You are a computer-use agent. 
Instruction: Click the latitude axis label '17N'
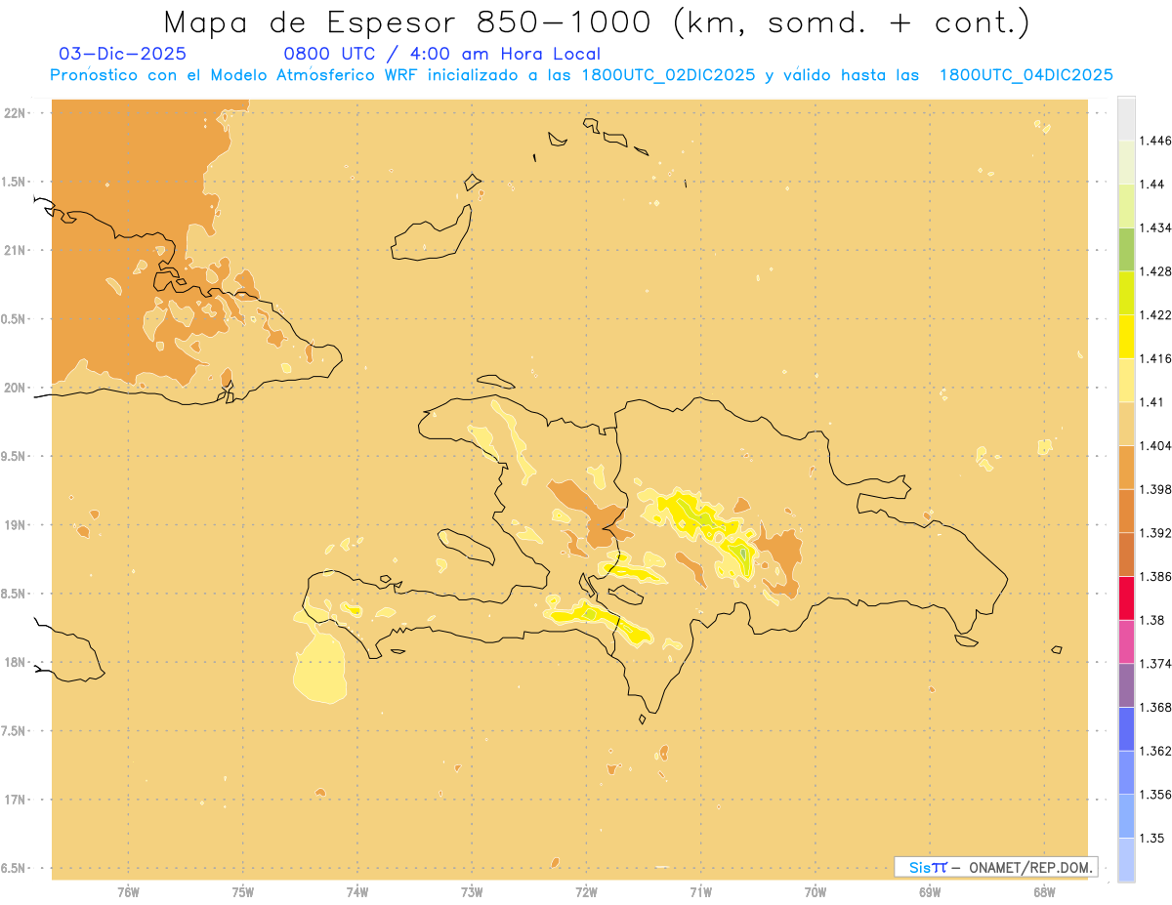click(16, 800)
